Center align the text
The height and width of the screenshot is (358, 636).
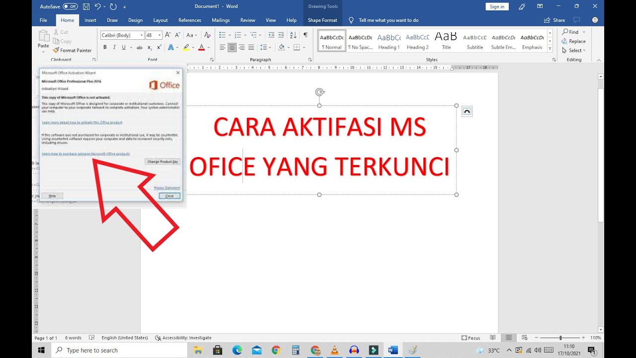(x=232, y=47)
